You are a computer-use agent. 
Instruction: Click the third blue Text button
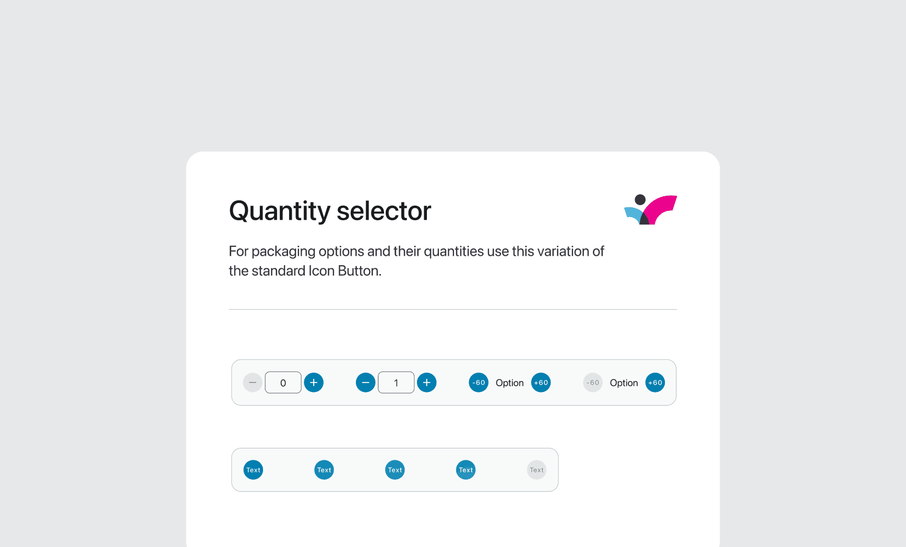[x=395, y=470]
